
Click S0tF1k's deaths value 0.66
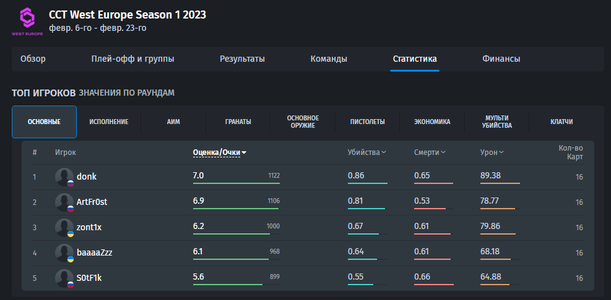pyautogui.click(x=422, y=277)
